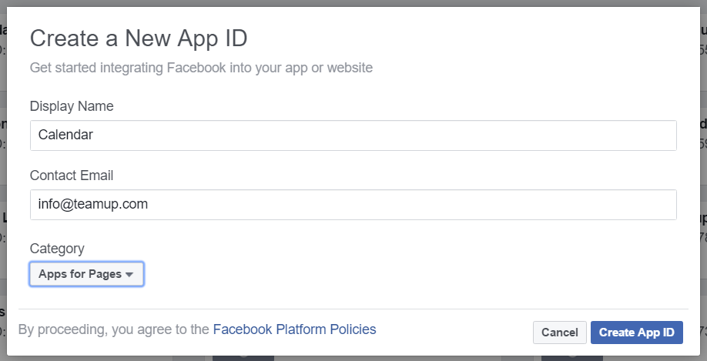This screenshot has height=361, width=707.
Task: Click the dimmed background right of the dialog
Action: pos(703,180)
